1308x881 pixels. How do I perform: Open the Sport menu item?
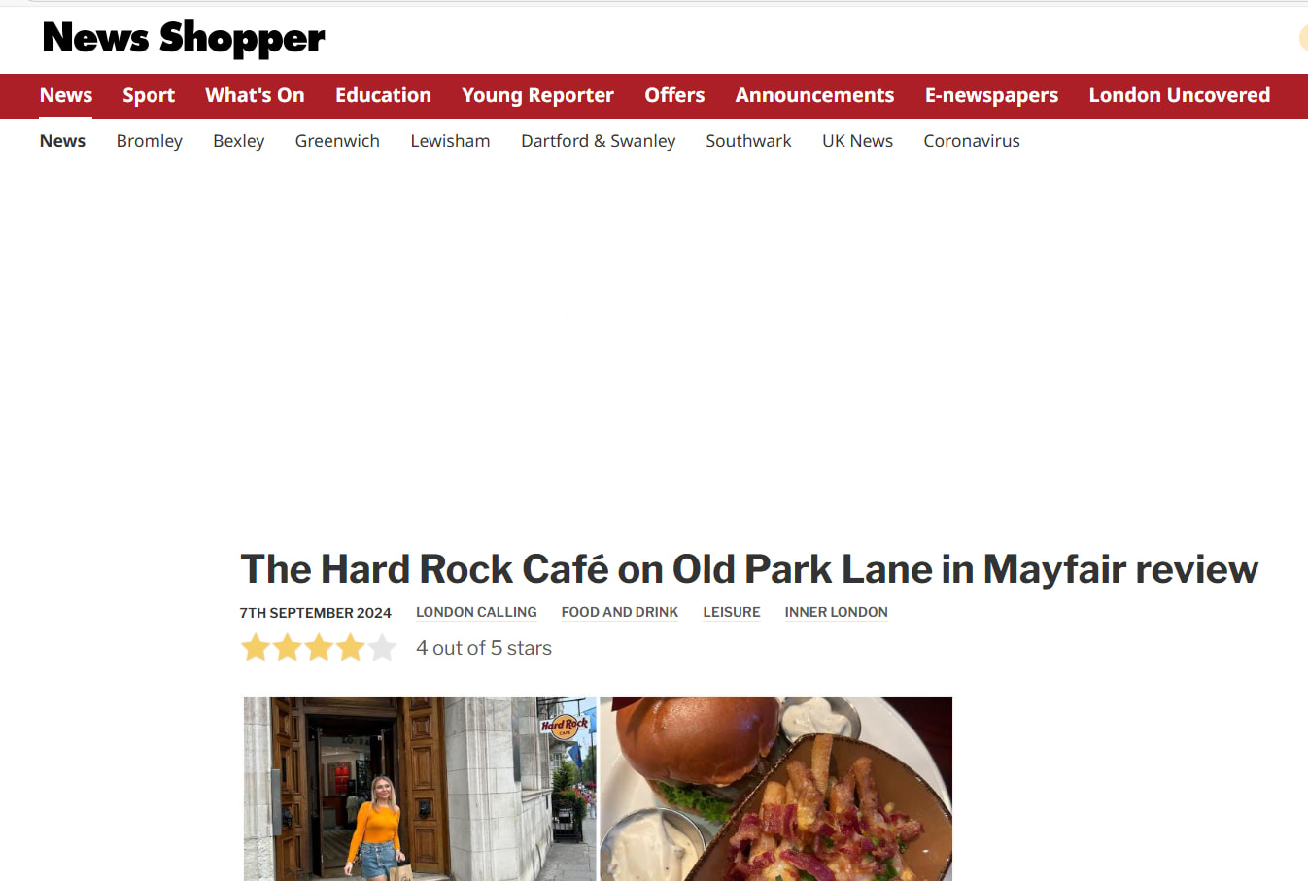149,95
